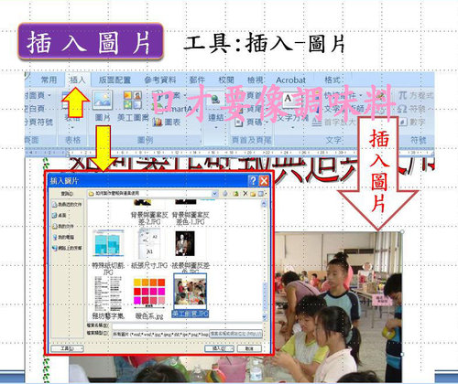The image size is (458, 384).
Task: Open the 格式 ribbon tab
Action: click(x=333, y=80)
